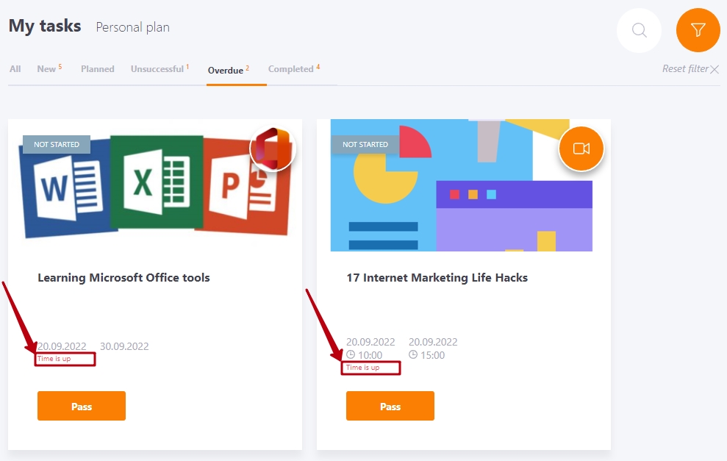Click Time is up under marketing task
The width and height of the screenshot is (727, 461).
point(362,368)
